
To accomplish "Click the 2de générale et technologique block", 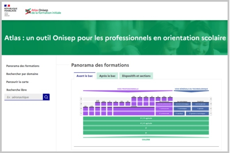I will point(197,113).
